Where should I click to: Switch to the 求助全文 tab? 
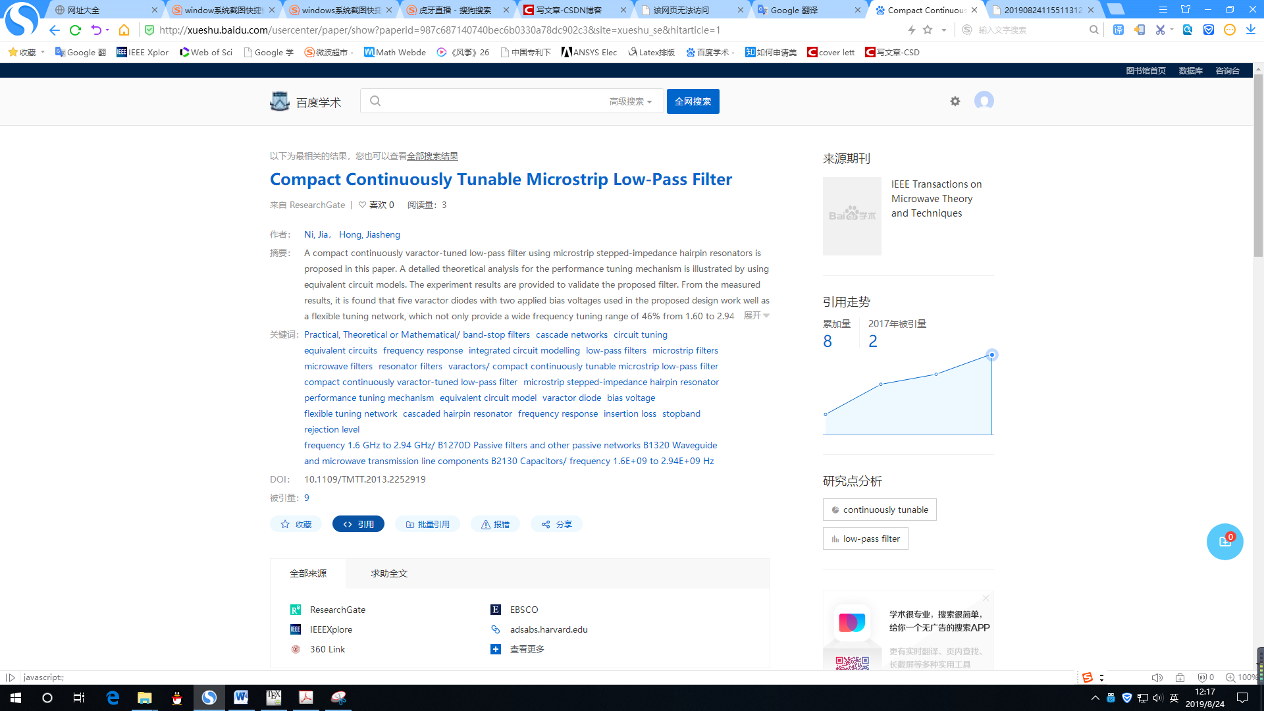pyautogui.click(x=388, y=574)
